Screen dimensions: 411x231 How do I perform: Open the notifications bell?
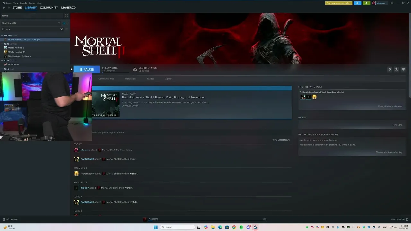(x=366, y=3)
